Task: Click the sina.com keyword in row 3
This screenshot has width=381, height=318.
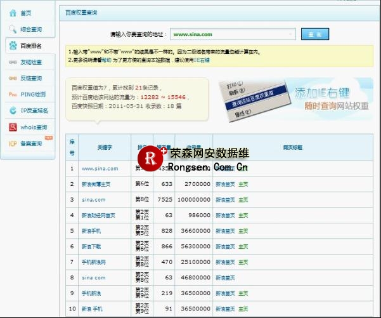Action: click(93, 199)
